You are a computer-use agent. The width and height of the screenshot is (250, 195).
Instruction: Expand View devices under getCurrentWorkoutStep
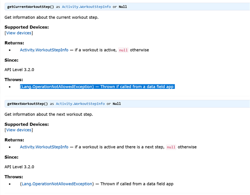(x=18, y=33)
